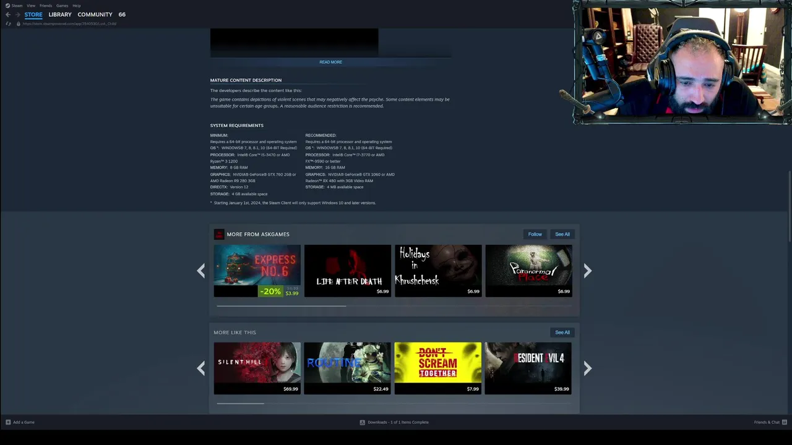Open the Friends & Chat icon
Viewport: 792px width, 445px height.
pyautogui.click(x=784, y=422)
